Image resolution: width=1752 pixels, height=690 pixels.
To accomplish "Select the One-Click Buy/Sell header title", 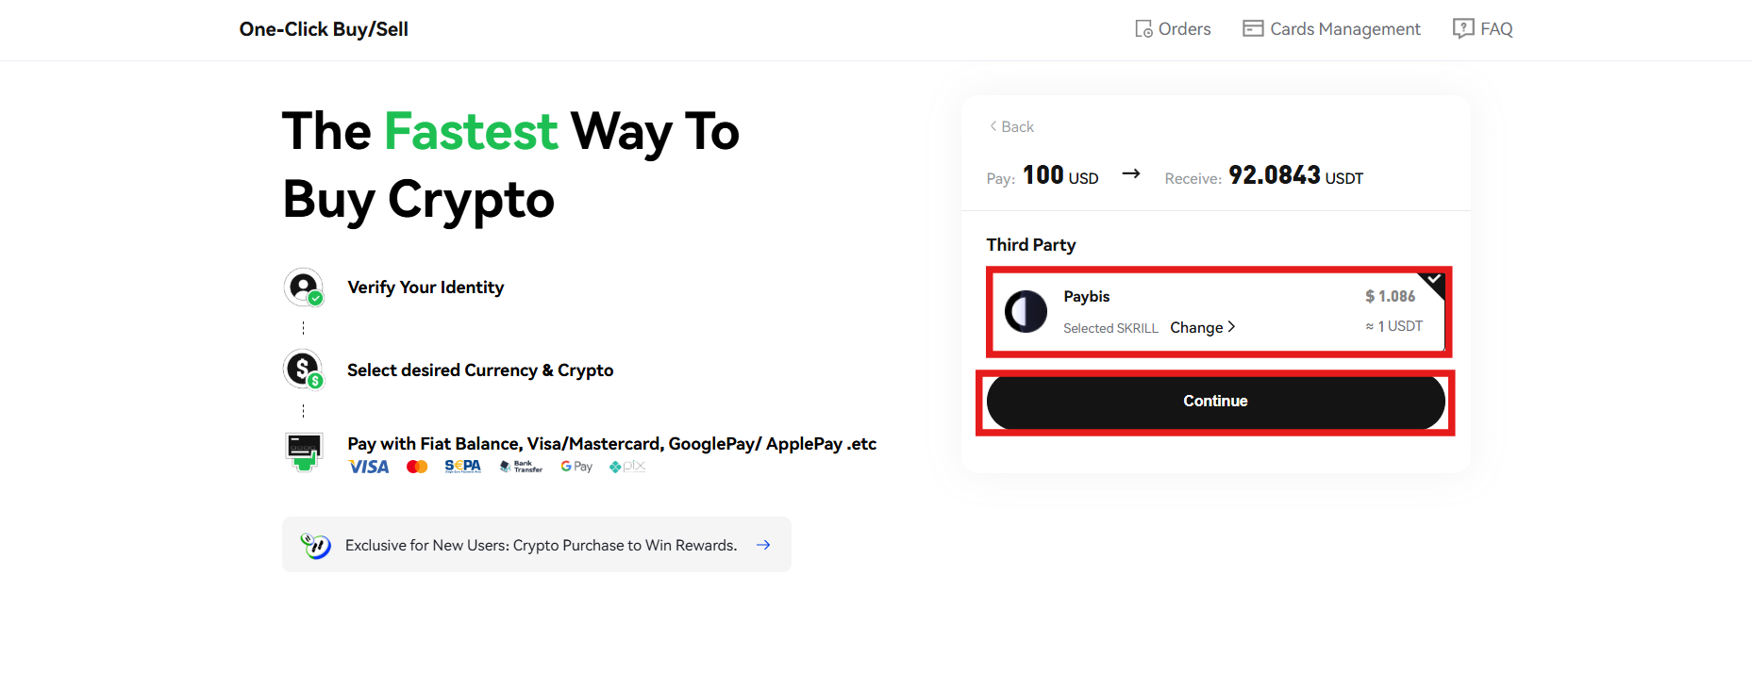I will 324,29.
